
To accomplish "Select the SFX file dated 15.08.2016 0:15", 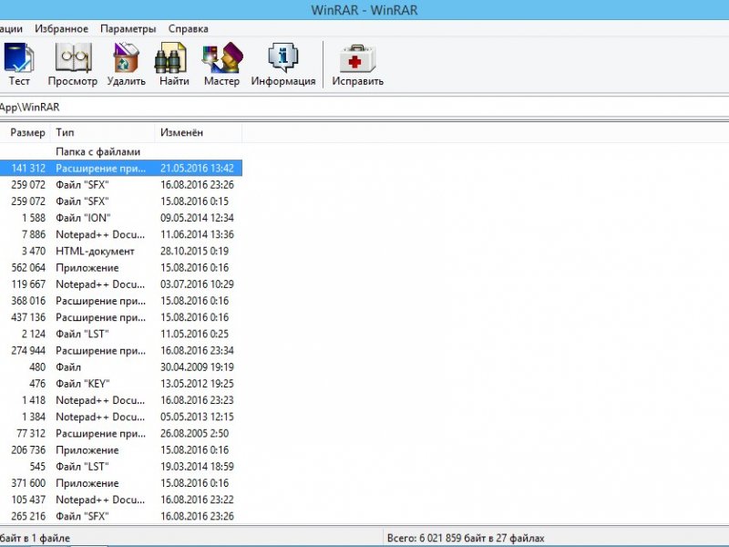I will click(121, 201).
